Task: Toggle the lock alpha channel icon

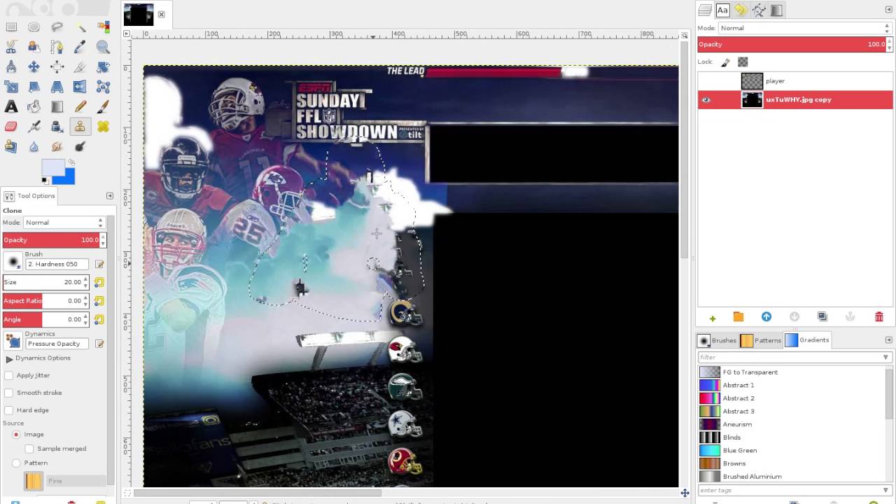Action: pos(743,62)
